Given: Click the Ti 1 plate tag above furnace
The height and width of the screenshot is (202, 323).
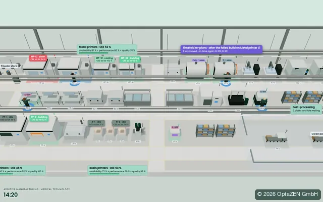Looking at the screenshot, I should click(227, 60).
